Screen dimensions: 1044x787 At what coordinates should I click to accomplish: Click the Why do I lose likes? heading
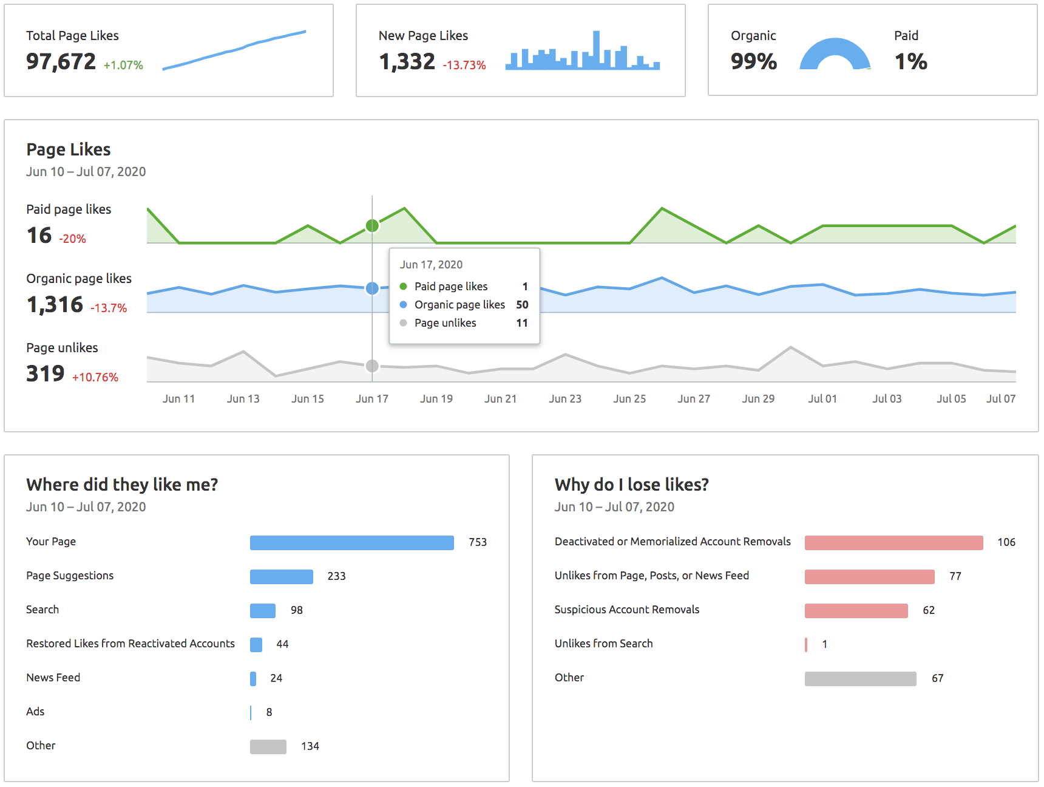pyautogui.click(x=632, y=485)
